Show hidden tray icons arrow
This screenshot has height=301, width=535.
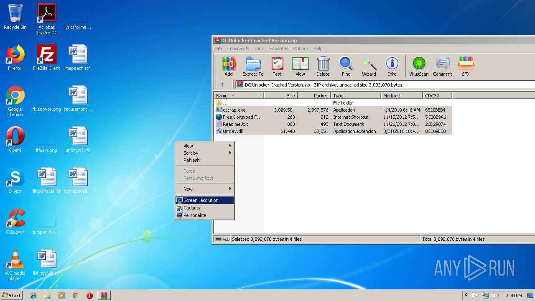click(x=466, y=296)
